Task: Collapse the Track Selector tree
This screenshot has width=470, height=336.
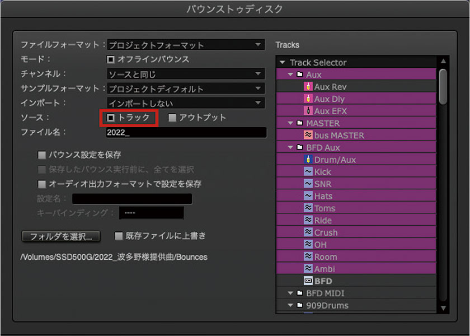Action: (282, 62)
